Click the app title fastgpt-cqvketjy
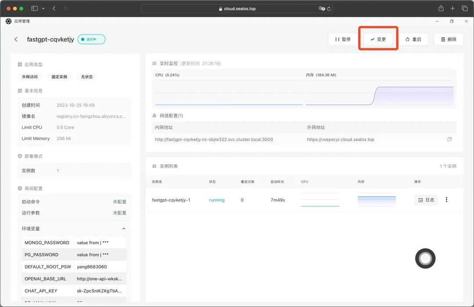The height and width of the screenshot is (307, 474). point(50,39)
